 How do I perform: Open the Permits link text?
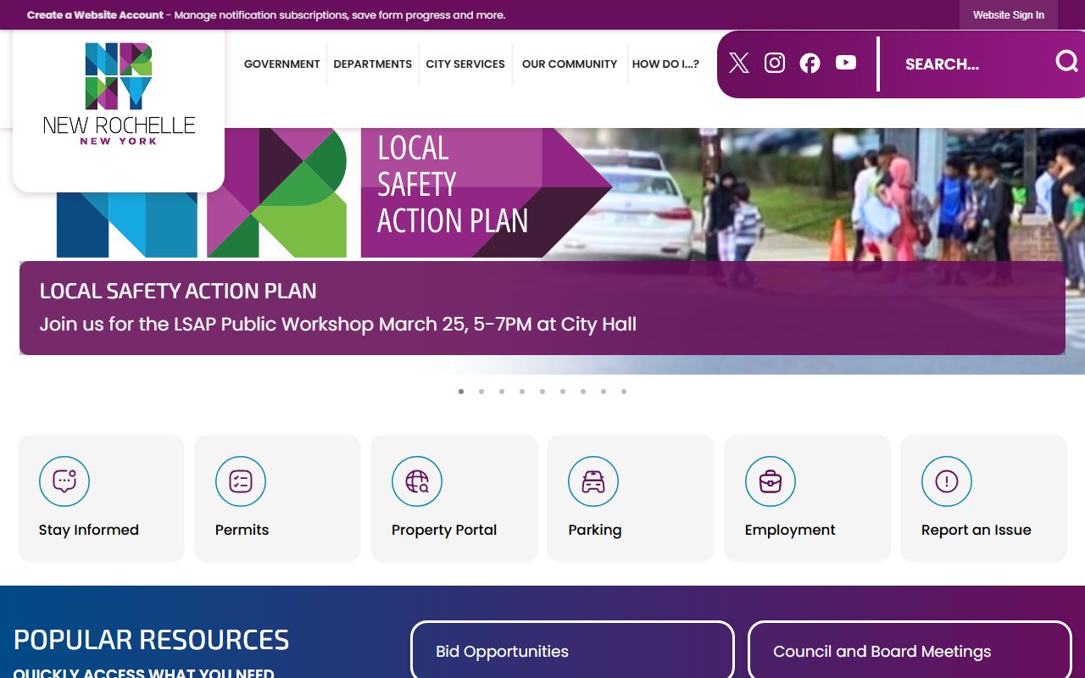coord(242,530)
